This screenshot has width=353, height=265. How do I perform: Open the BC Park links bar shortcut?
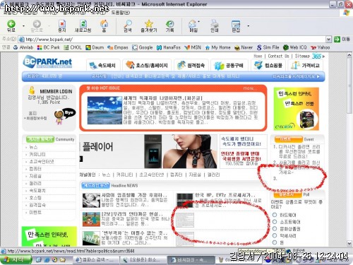[x=49, y=47]
